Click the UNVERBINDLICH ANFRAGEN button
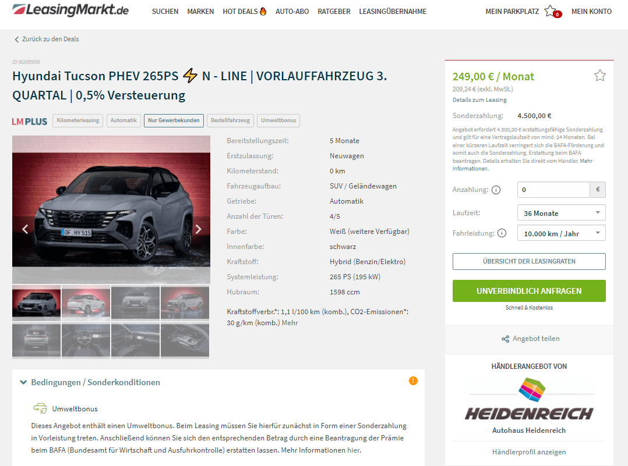The width and height of the screenshot is (628, 466). click(529, 291)
